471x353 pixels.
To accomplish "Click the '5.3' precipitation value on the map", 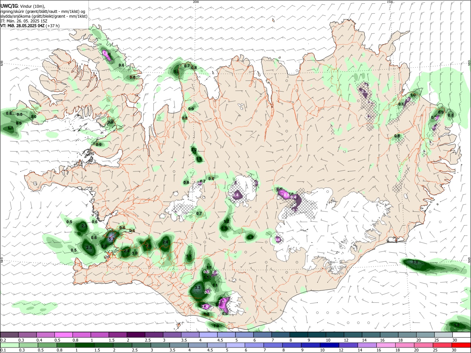I will 112,239.
